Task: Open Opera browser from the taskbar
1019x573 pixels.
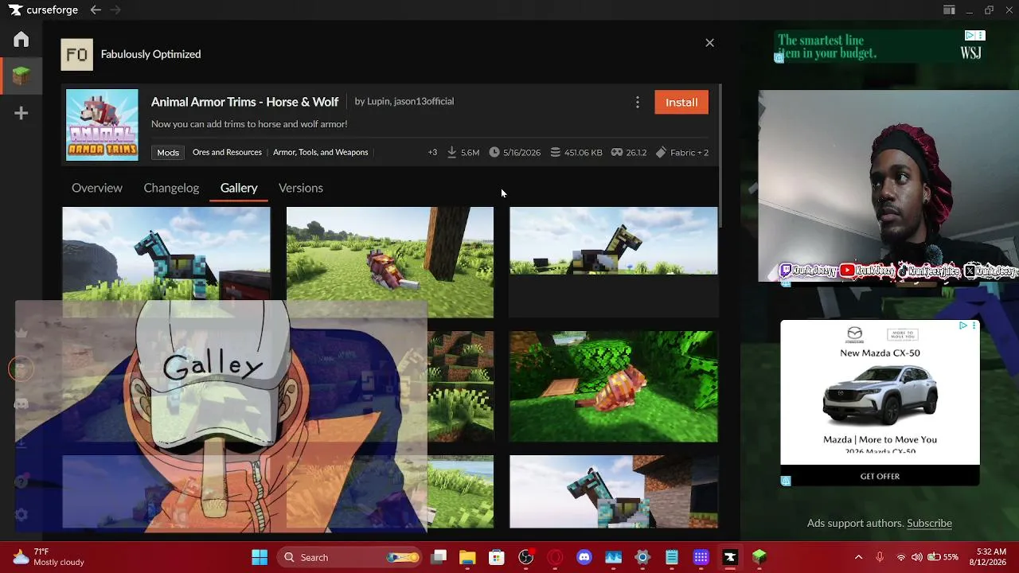Action: 555,557
